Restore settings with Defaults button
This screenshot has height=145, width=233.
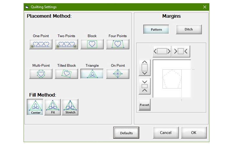click(x=126, y=133)
